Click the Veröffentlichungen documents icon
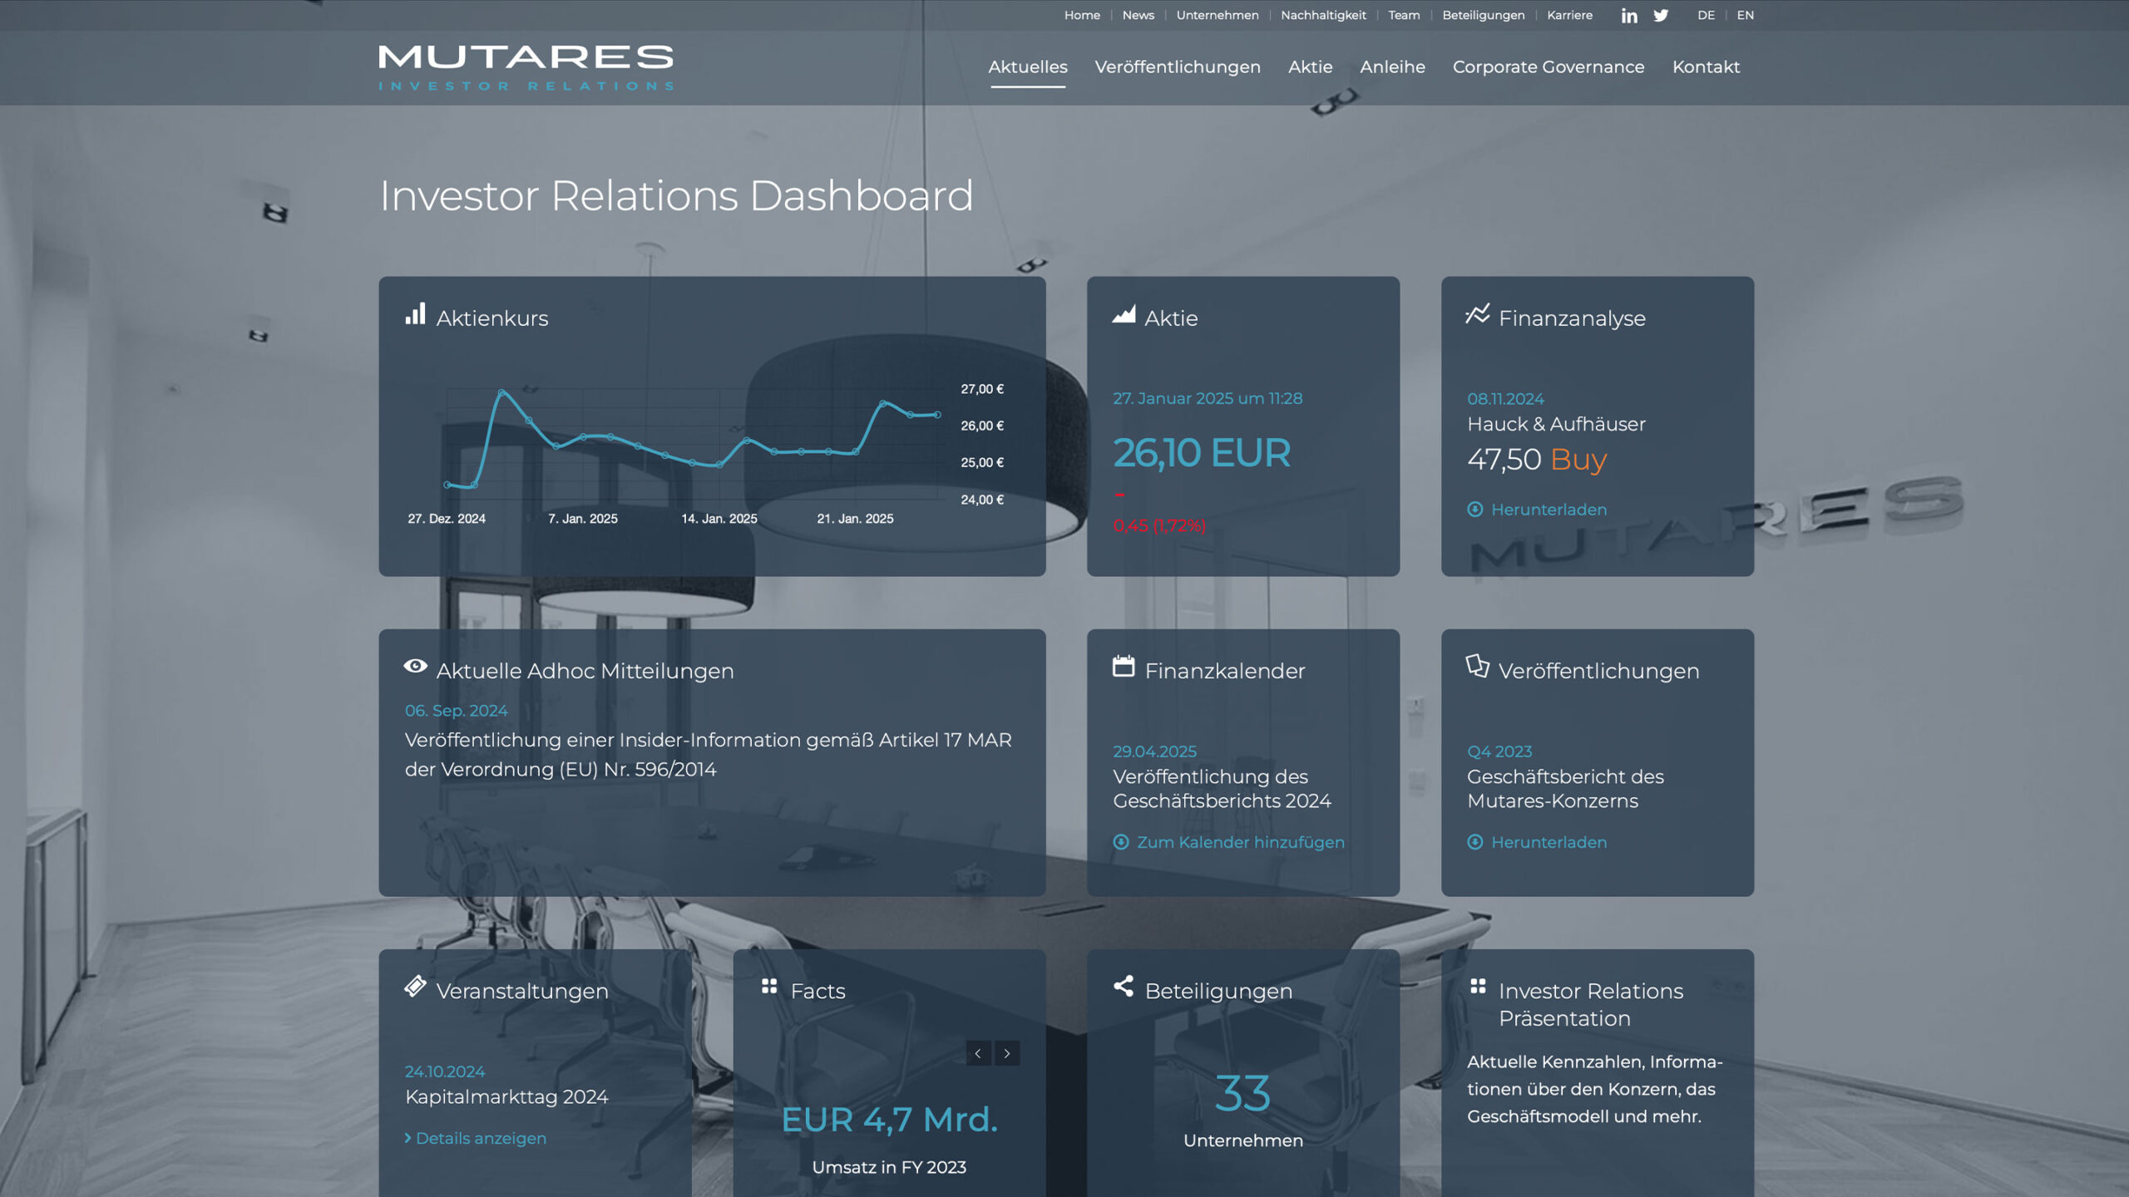The height and width of the screenshot is (1197, 2129). [1477, 666]
